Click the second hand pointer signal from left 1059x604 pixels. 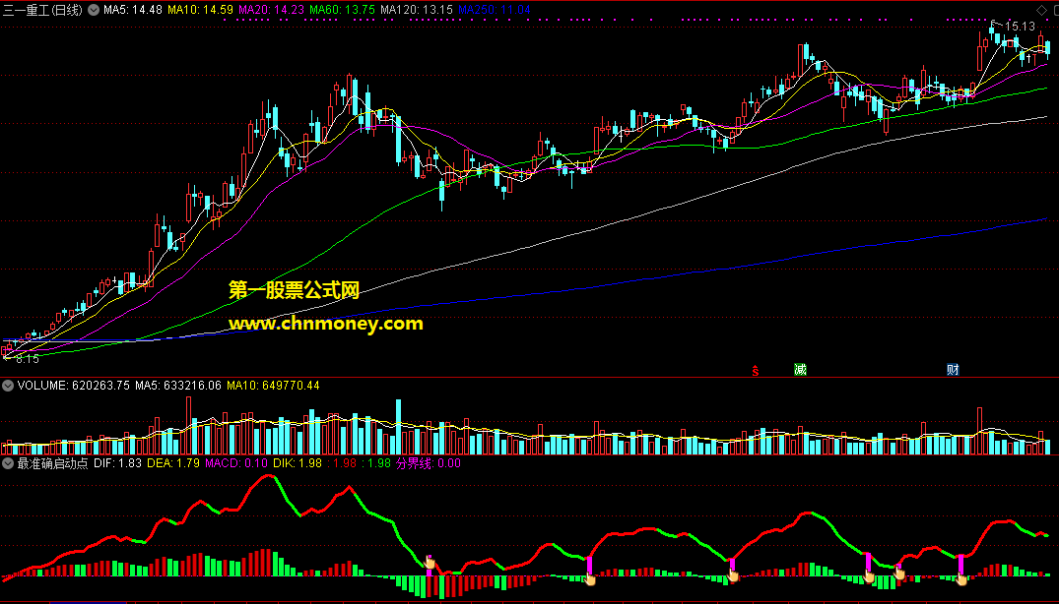pos(590,578)
